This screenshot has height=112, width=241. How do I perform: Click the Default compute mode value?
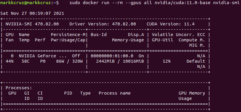[196, 61]
